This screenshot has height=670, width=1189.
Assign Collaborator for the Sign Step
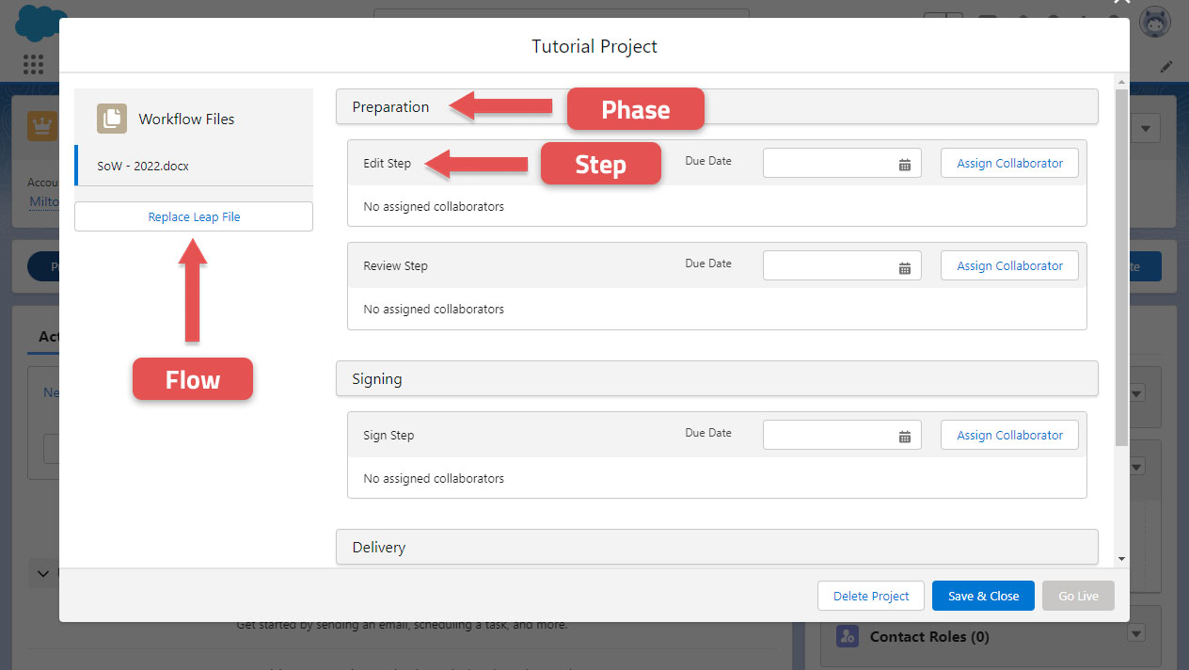point(1009,435)
